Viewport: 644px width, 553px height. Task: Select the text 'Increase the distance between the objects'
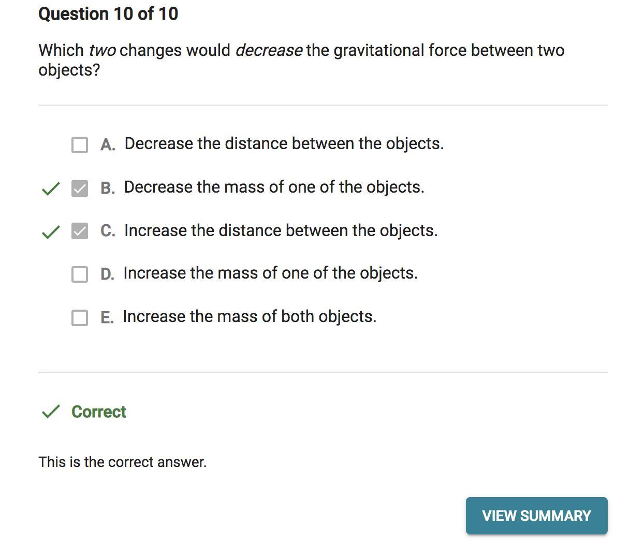click(280, 231)
